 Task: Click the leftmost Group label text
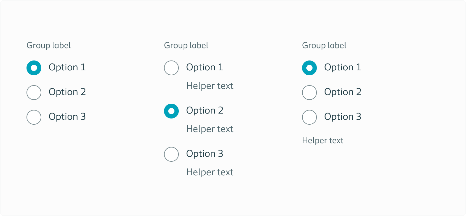pos(48,45)
